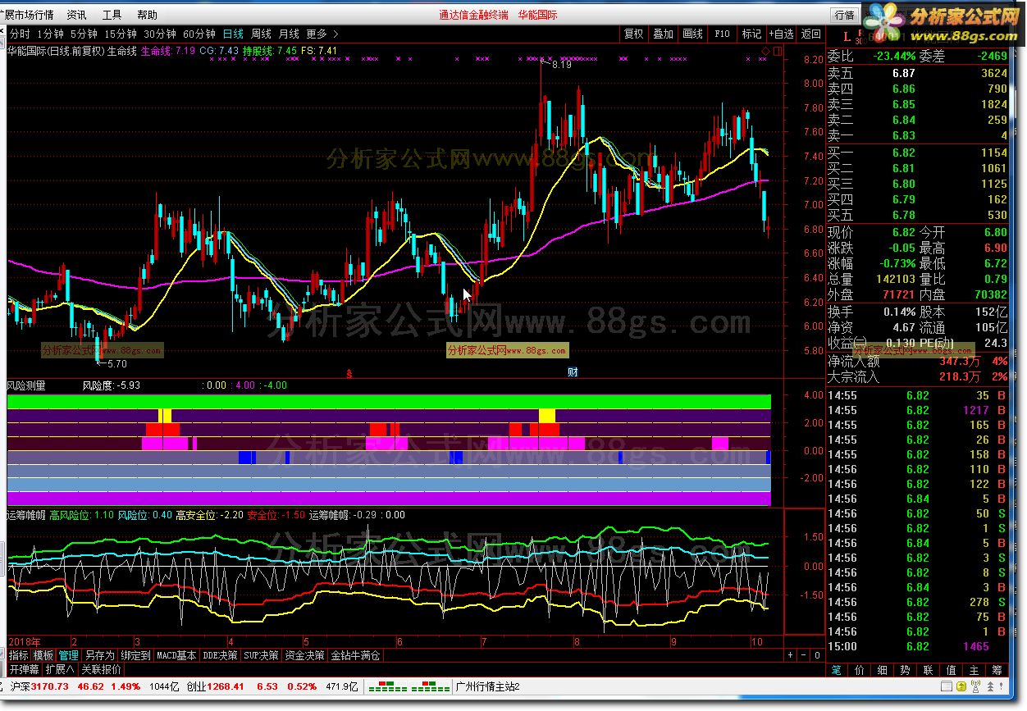Select the 15分钟 period tab
Image resolution: width=1027 pixels, height=711 pixels.
[120, 34]
